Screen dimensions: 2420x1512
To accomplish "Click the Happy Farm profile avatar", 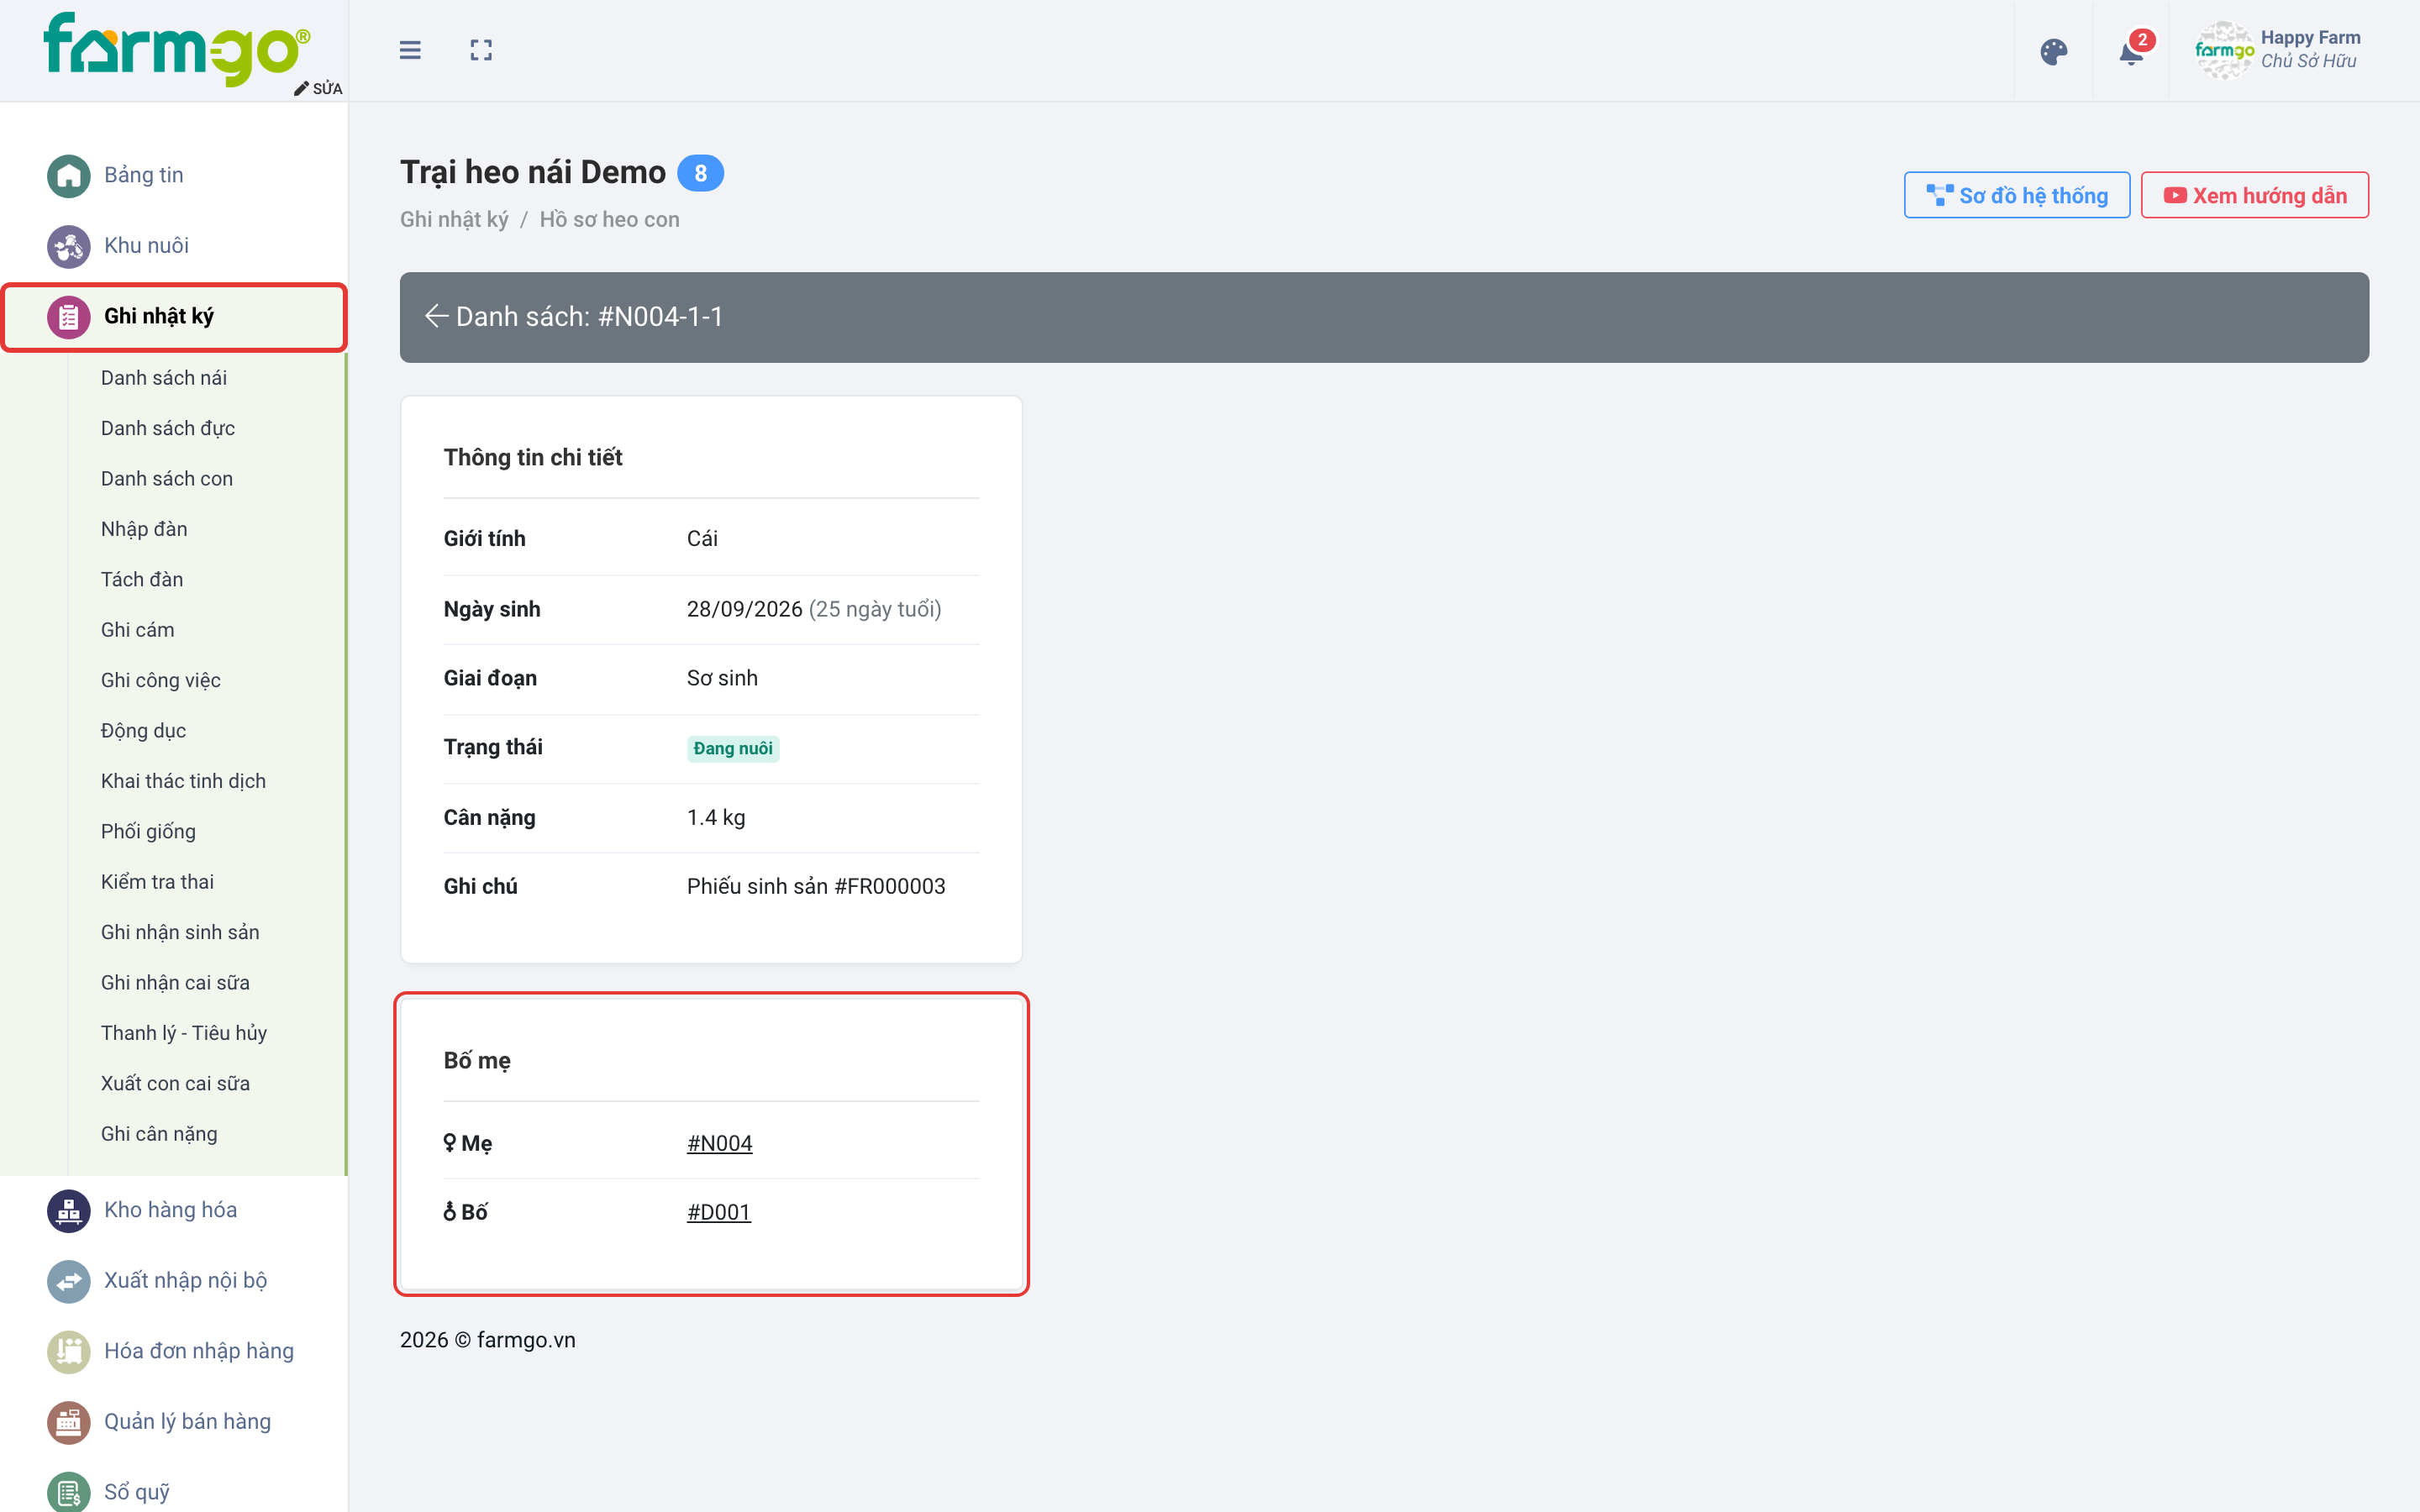I will coord(2223,50).
